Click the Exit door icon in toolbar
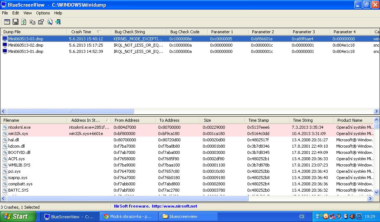 click(x=58, y=22)
